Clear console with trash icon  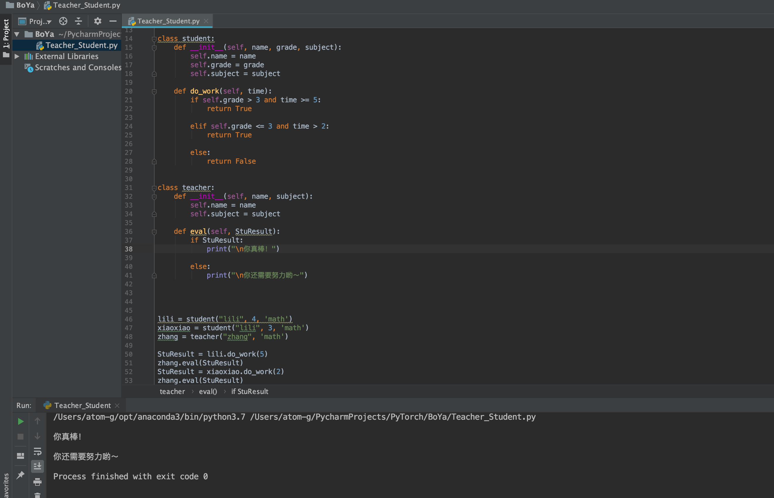37,495
